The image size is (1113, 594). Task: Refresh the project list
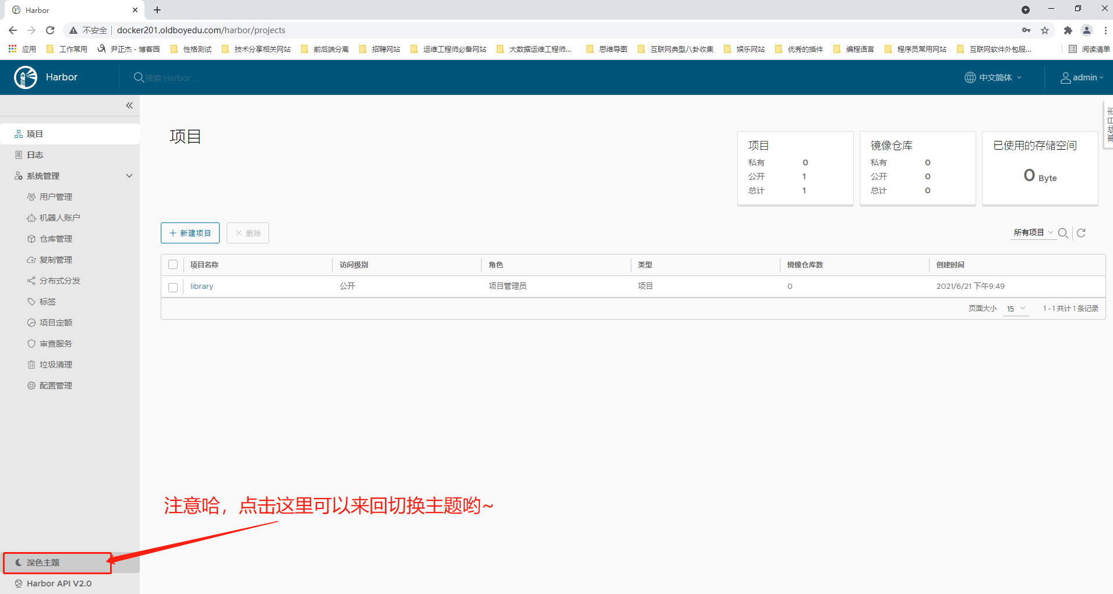(1081, 233)
